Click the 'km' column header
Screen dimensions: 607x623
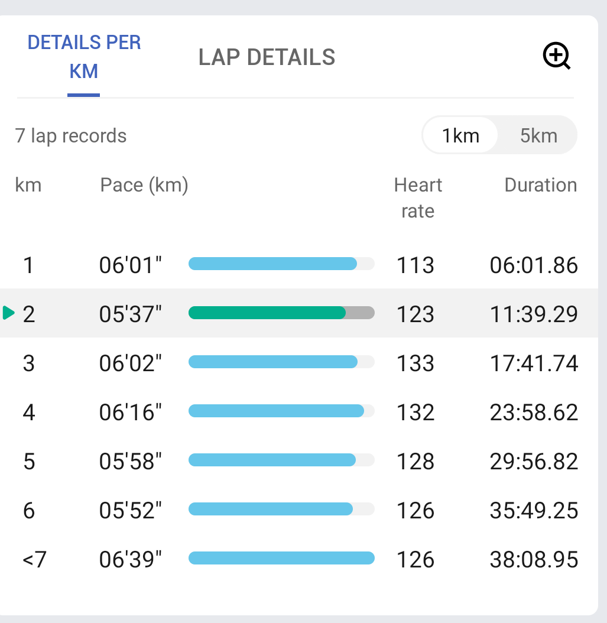pyautogui.click(x=28, y=185)
